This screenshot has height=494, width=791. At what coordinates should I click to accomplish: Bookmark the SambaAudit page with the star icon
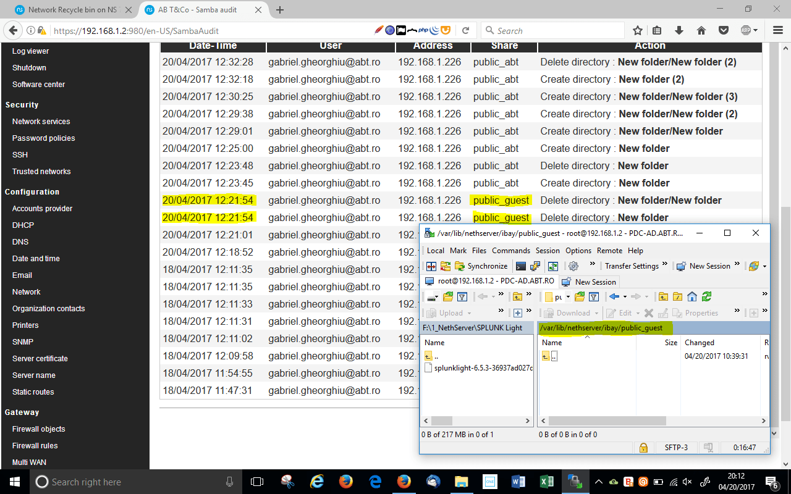point(637,30)
